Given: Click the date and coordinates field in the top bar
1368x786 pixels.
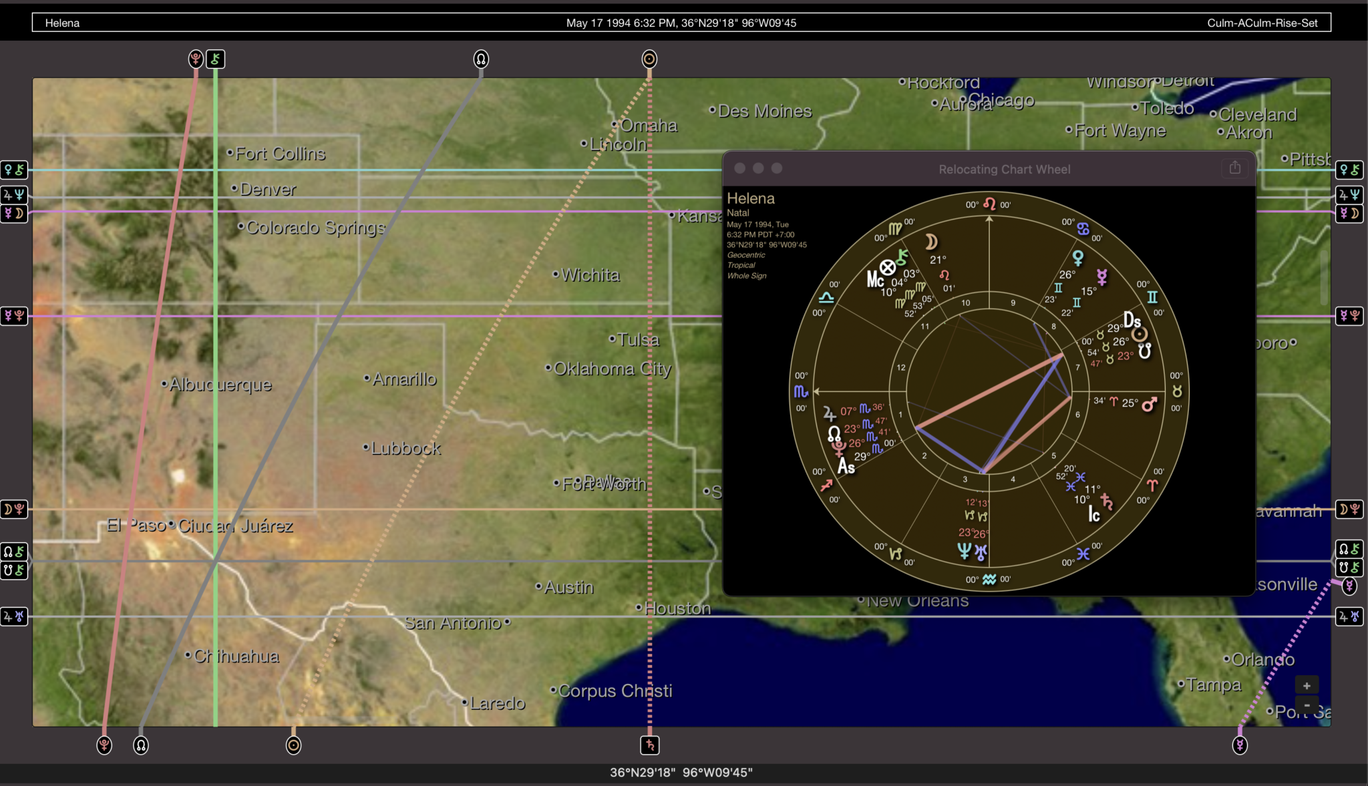Looking at the screenshot, I should pyautogui.click(x=683, y=23).
